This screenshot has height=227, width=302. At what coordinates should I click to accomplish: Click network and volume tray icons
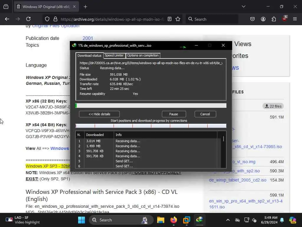[250, 220]
